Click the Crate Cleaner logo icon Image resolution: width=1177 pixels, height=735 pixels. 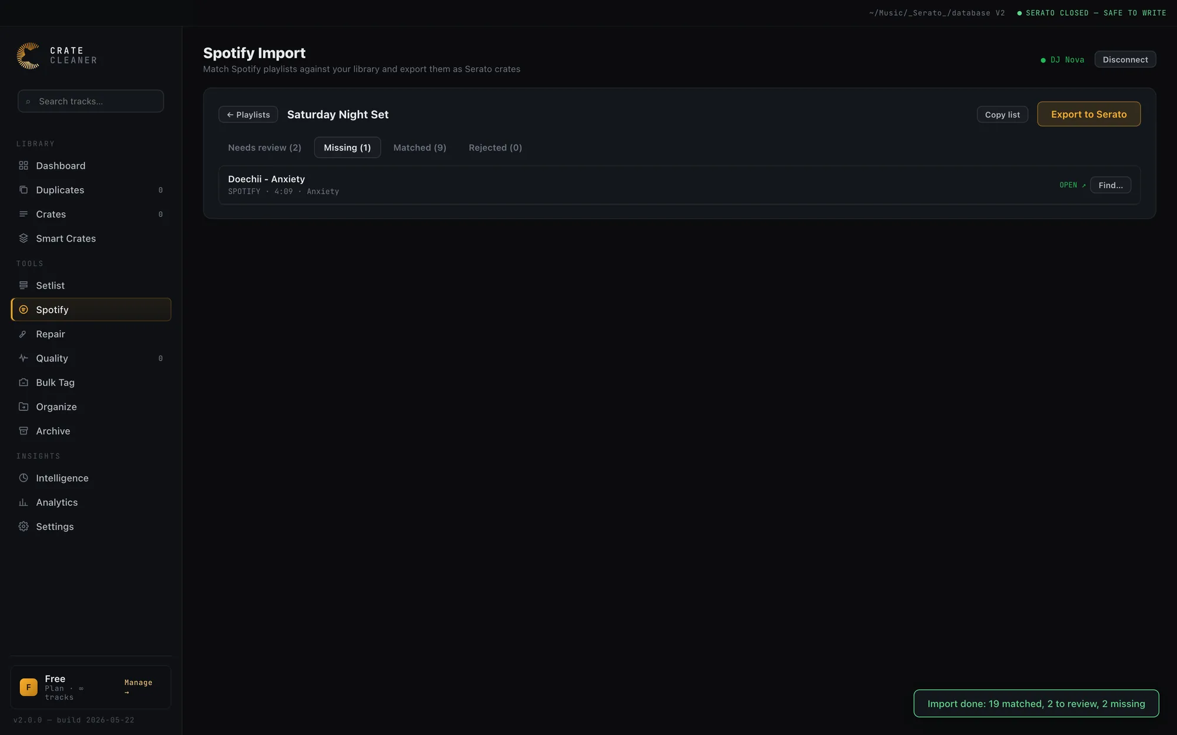coord(28,56)
